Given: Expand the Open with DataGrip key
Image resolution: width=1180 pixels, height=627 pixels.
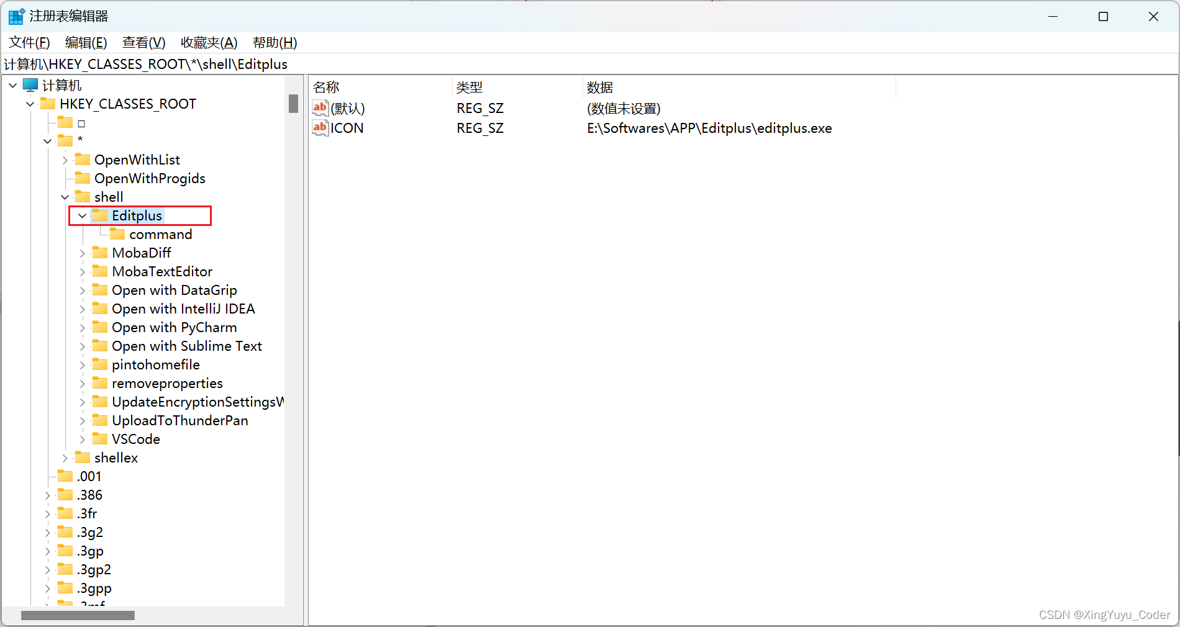Looking at the screenshot, I should (83, 291).
